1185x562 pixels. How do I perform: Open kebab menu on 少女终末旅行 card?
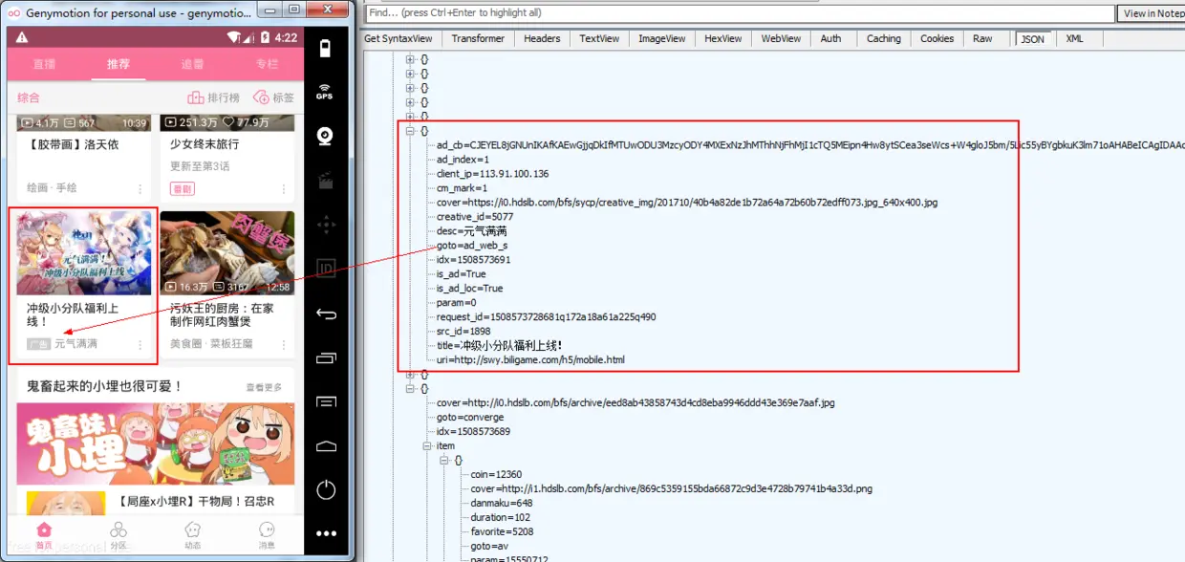tap(284, 189)
